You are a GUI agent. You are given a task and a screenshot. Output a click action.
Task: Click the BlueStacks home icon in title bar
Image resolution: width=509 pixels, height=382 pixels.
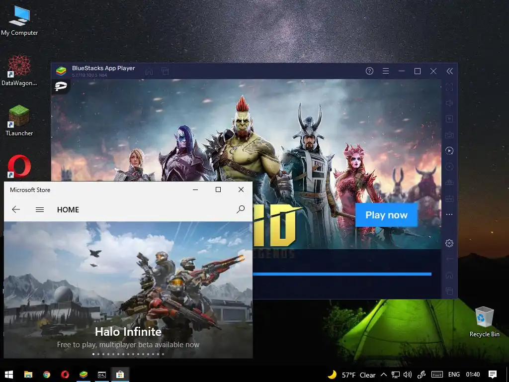(149, 72)
